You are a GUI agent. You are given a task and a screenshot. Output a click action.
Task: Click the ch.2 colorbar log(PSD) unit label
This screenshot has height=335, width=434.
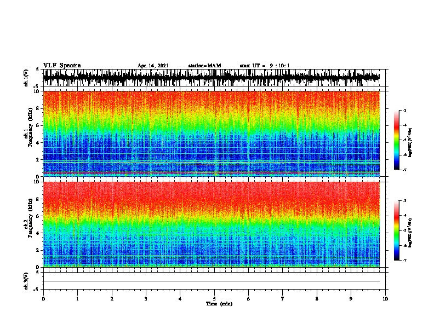coord(410,233)
